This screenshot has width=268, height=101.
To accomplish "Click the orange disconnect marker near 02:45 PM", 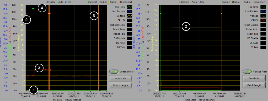I will 98,14.
